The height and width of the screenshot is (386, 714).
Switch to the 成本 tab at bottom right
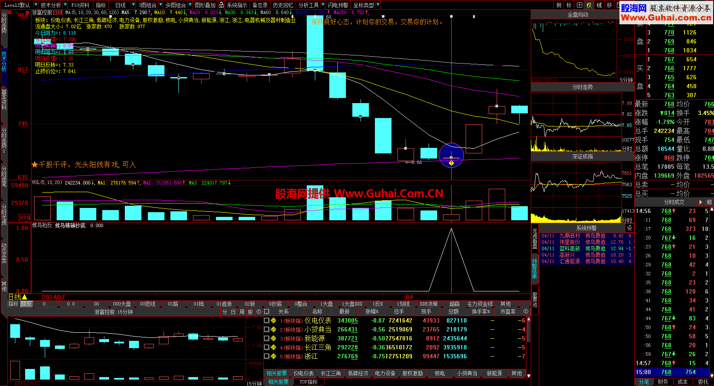pyautogui.click(x=682, y=382)
